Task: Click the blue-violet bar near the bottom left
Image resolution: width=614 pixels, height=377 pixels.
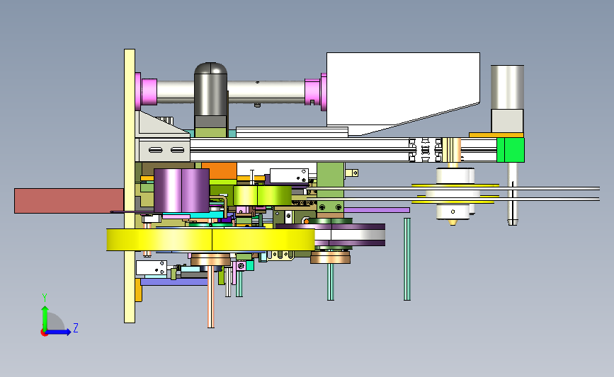Action: (x=174, y=282)
